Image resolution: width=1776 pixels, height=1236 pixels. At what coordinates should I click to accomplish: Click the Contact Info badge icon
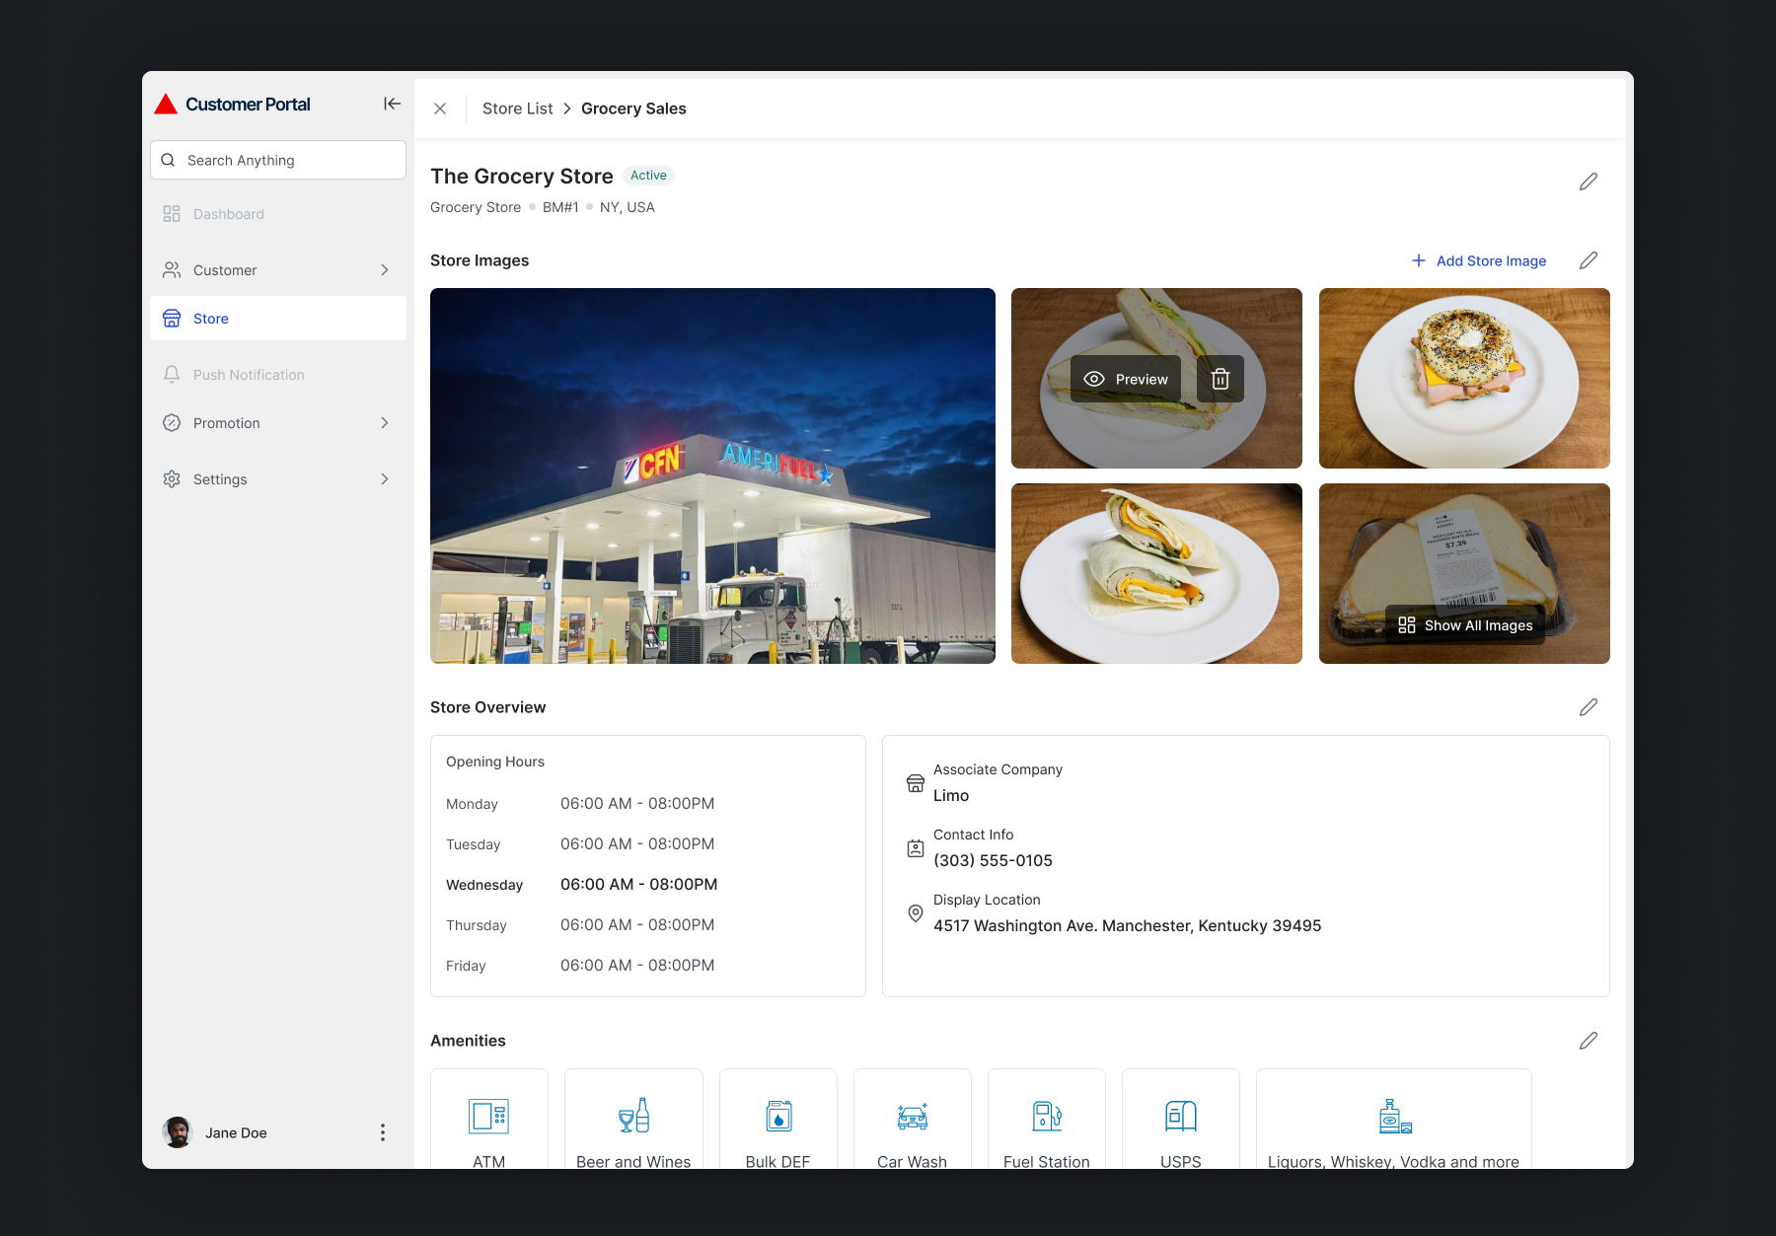[x=916, y=848]
